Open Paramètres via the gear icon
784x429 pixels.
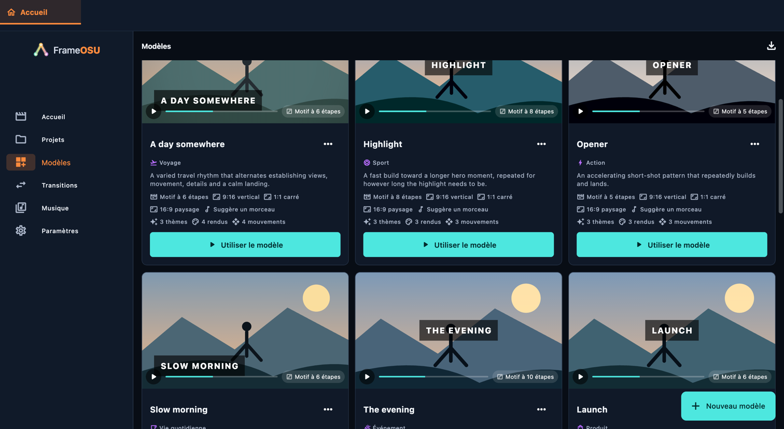[21, 231]
